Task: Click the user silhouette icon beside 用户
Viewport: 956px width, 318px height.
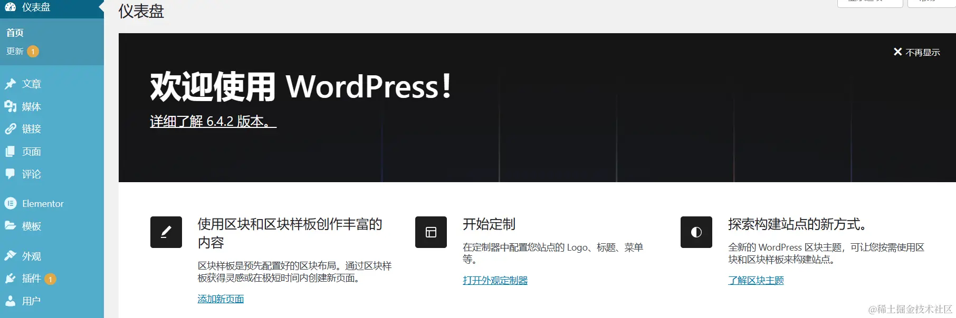Action: (x=10, y=301)
